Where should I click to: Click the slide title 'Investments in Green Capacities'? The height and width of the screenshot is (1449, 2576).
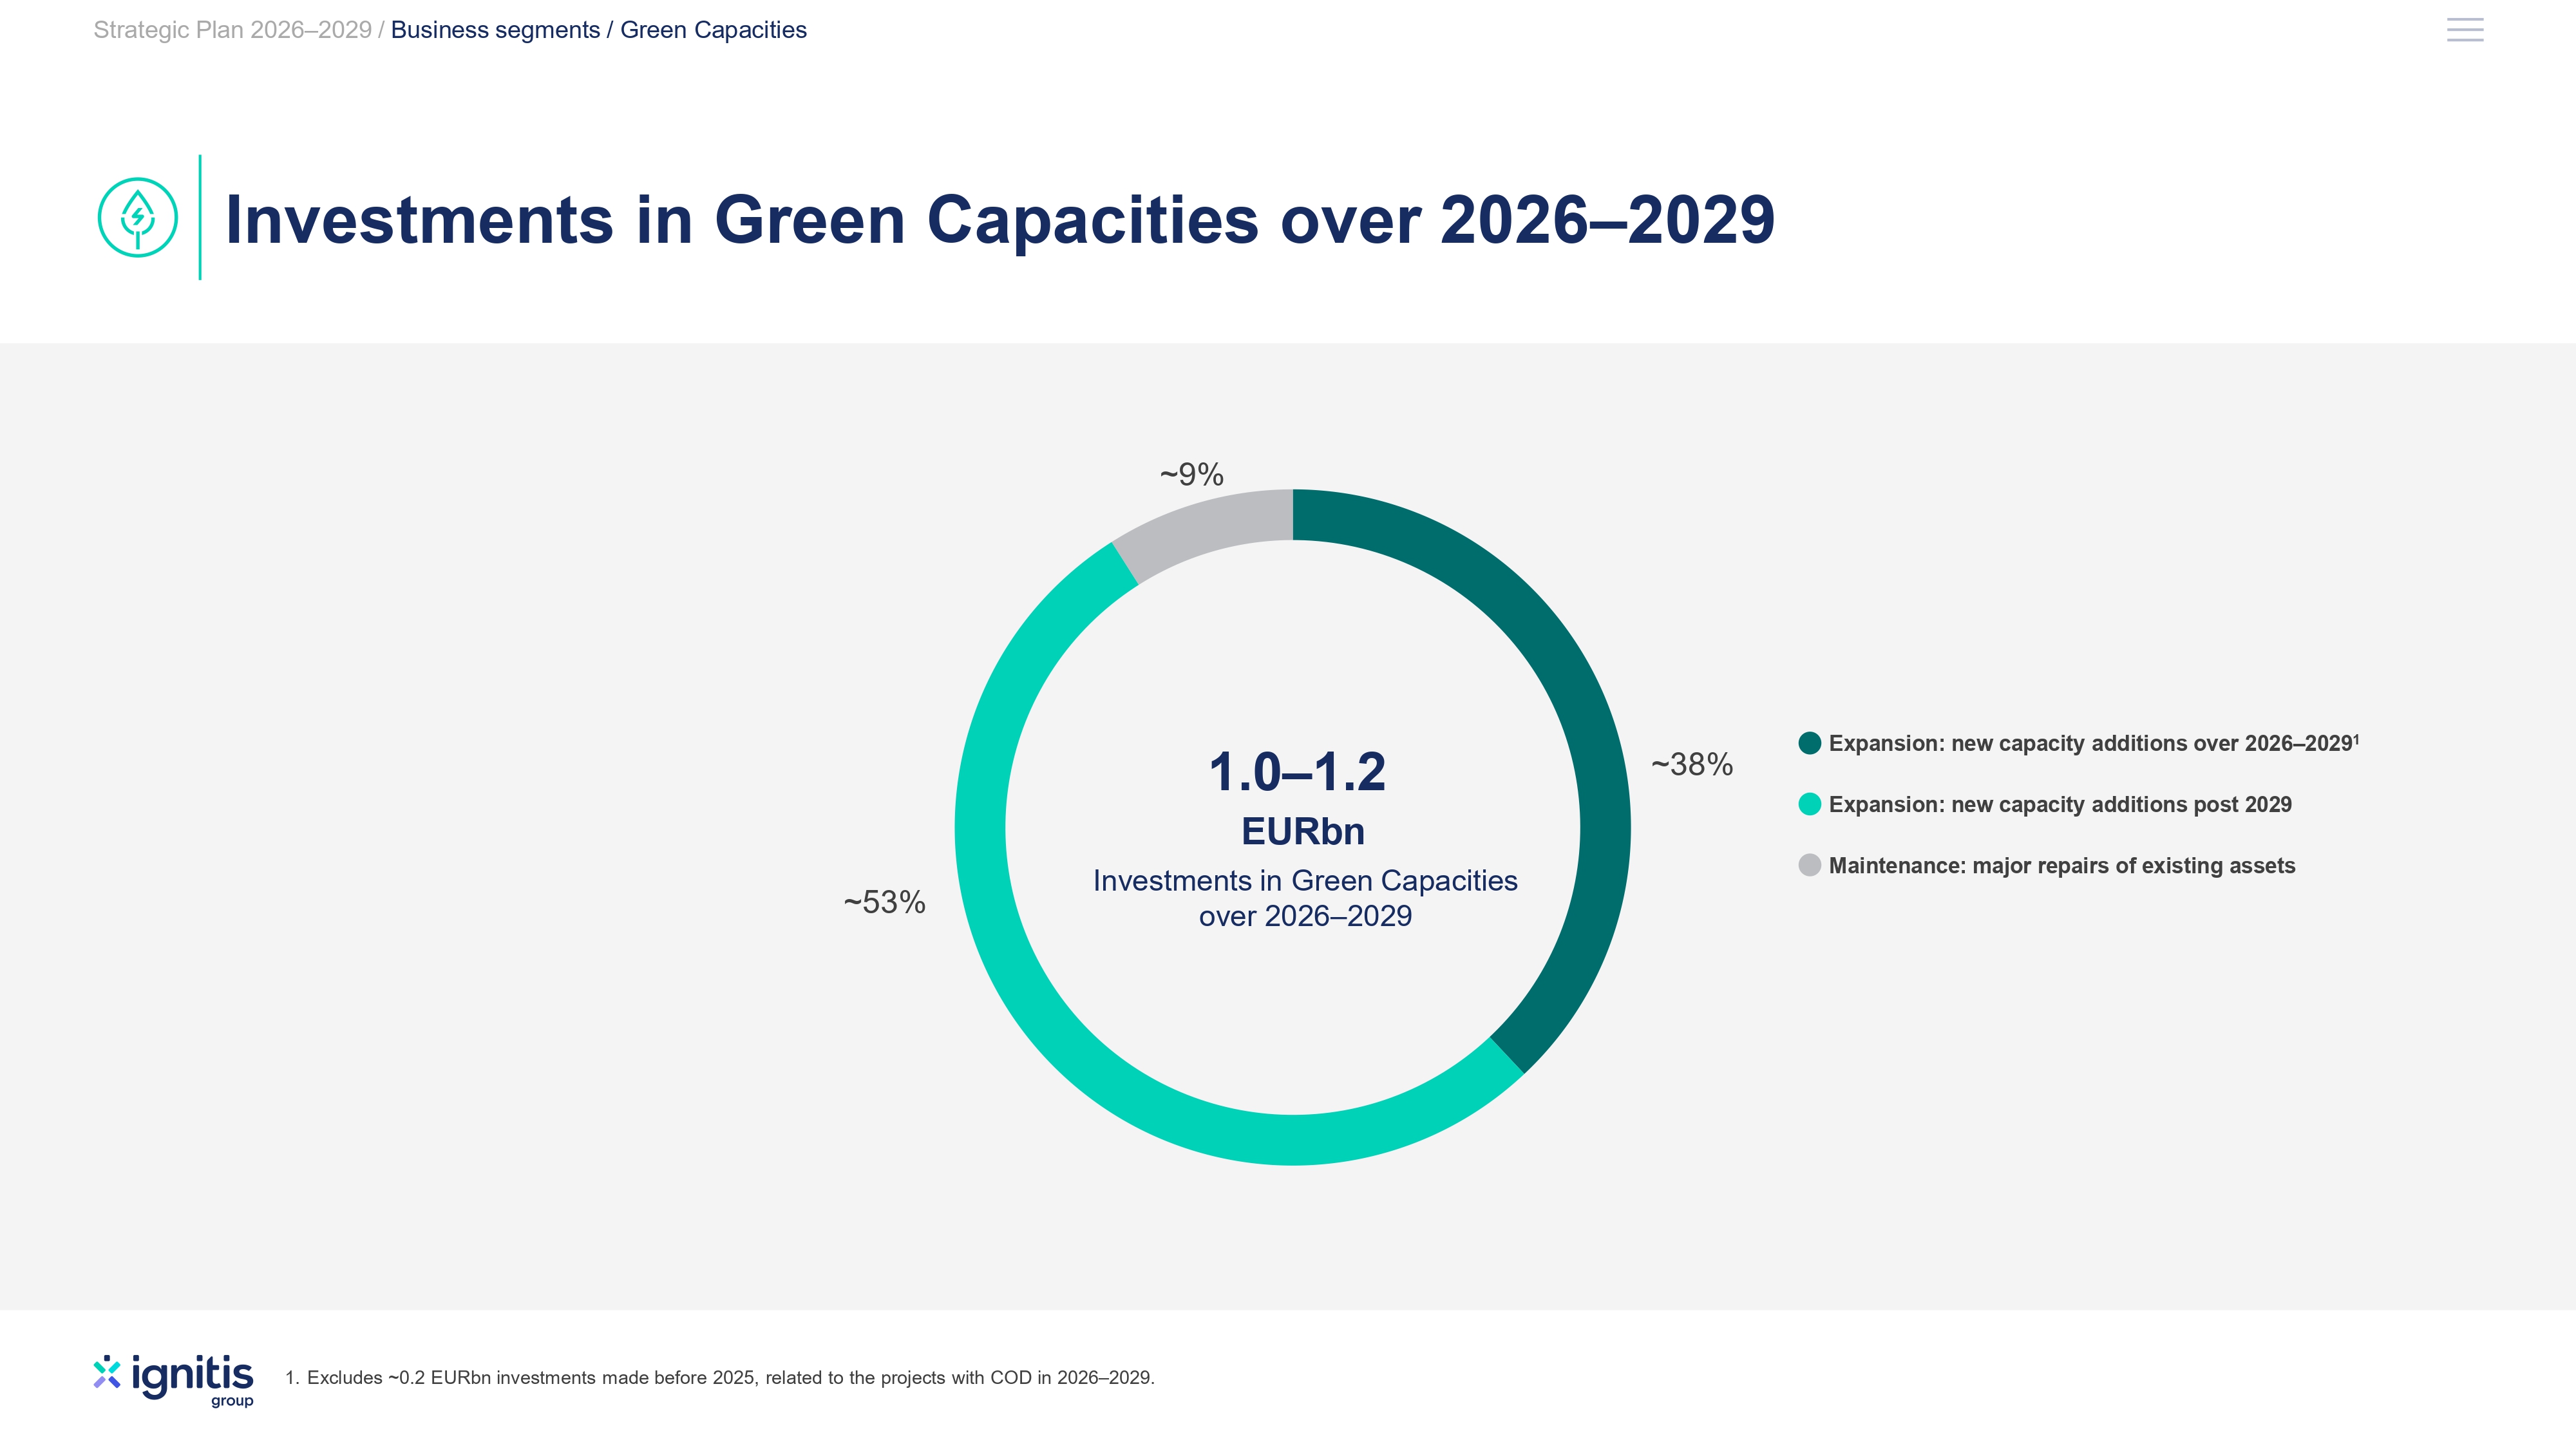point(1000,219)
